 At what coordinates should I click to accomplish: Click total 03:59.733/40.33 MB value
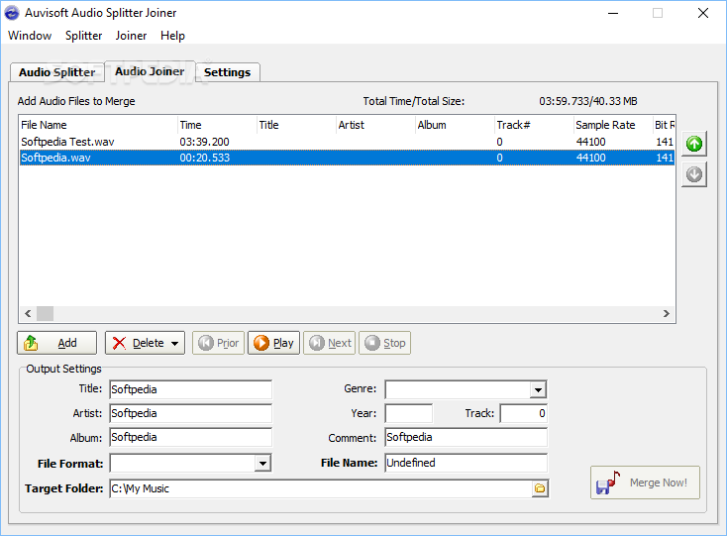click(588, 101)
